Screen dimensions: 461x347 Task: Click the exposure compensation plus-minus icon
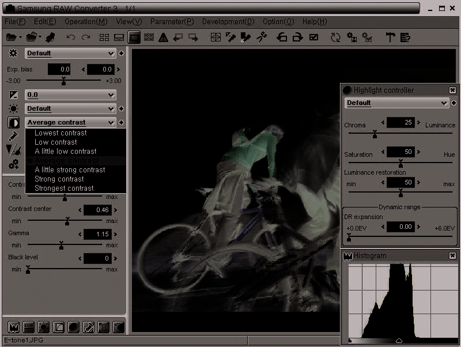[x=13, y=95]
